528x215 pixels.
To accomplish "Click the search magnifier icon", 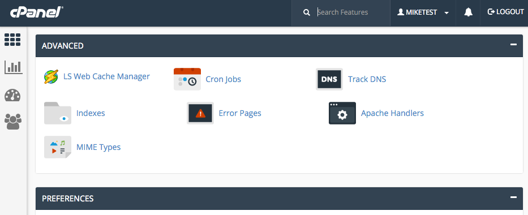I will pyautogui.click(x=306, y=13).
